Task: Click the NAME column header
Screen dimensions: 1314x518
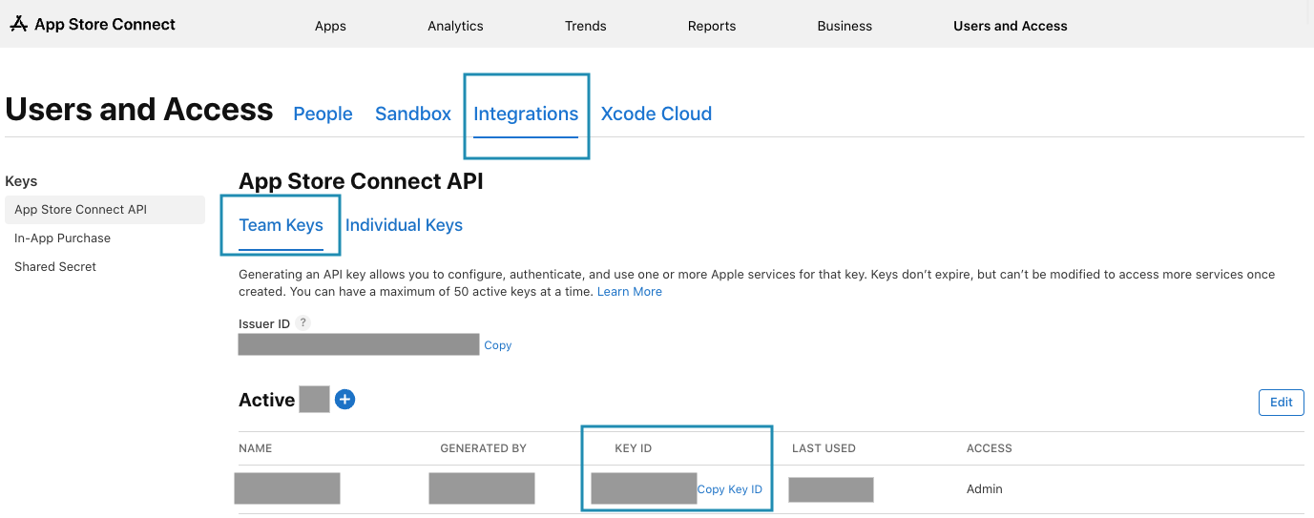Action: click(x=256, y=448)
